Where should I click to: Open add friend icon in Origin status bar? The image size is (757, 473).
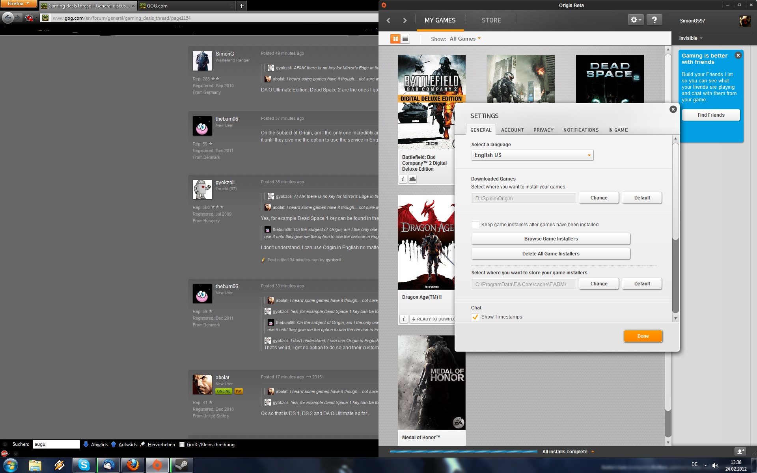740,451
